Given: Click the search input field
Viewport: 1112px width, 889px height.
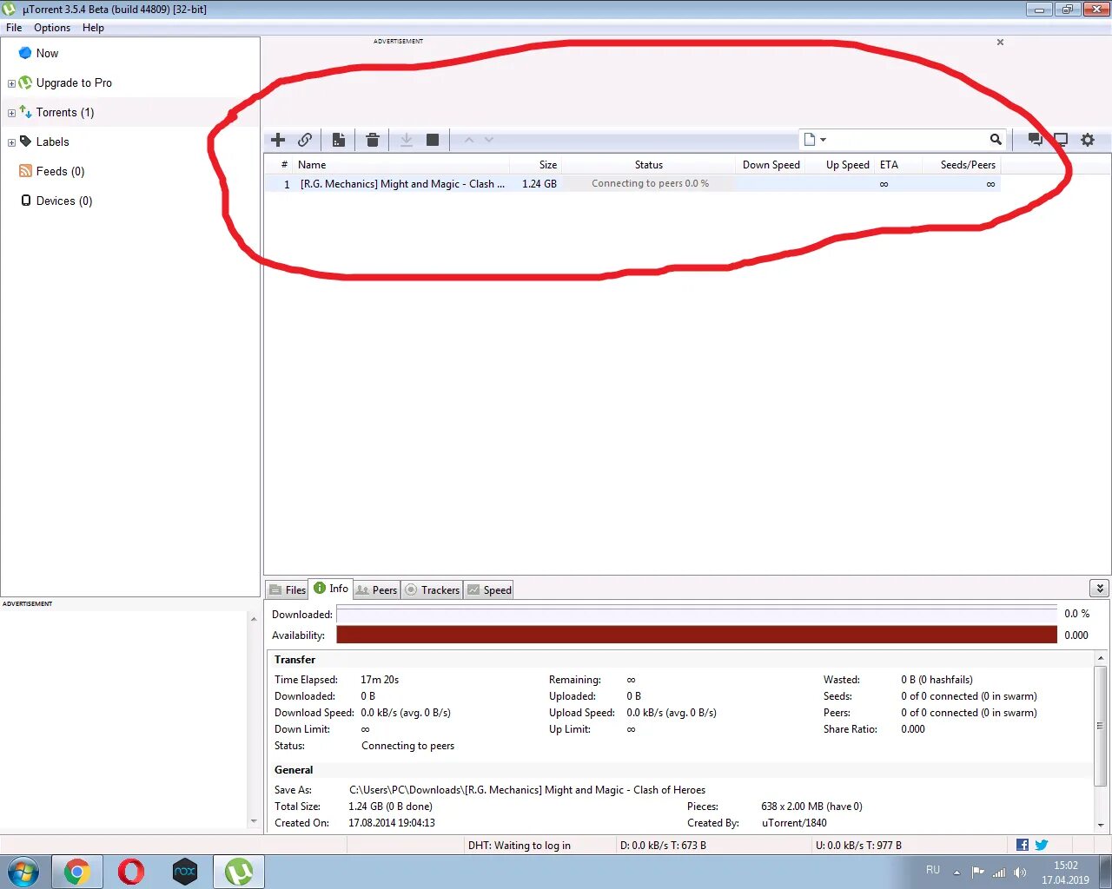Looking at the screenshot, I should click(x=908, y=140).
